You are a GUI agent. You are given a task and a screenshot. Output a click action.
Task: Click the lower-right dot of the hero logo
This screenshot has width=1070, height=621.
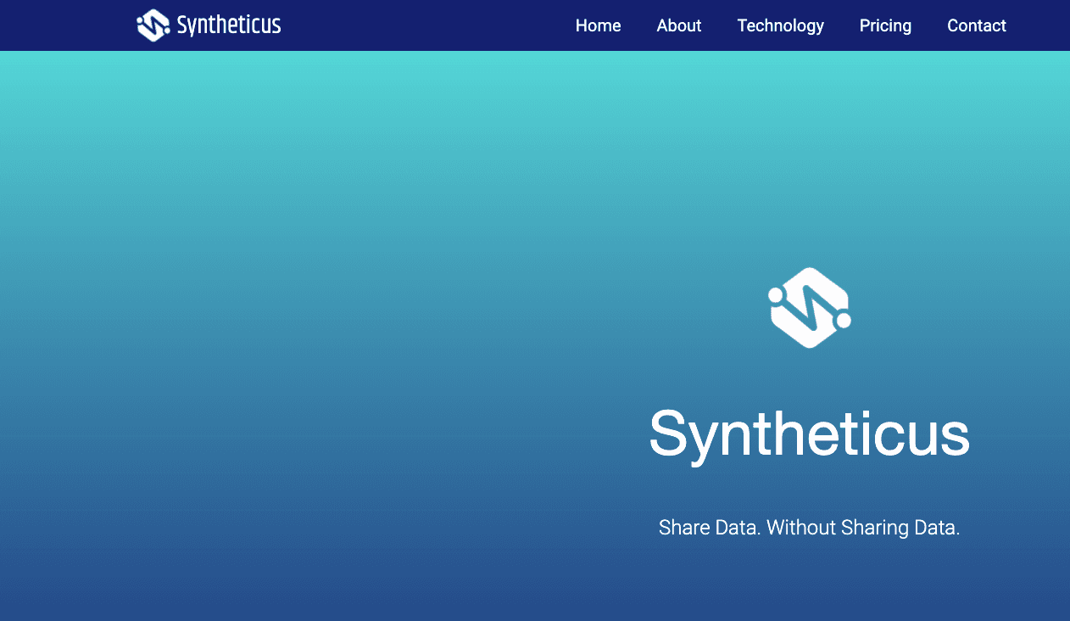pos(843,321)
